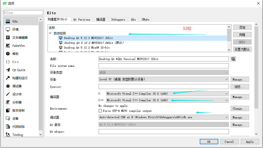Switch to the Qbs tab
This screenshot has height=148, width=263.
click(133, 19)
